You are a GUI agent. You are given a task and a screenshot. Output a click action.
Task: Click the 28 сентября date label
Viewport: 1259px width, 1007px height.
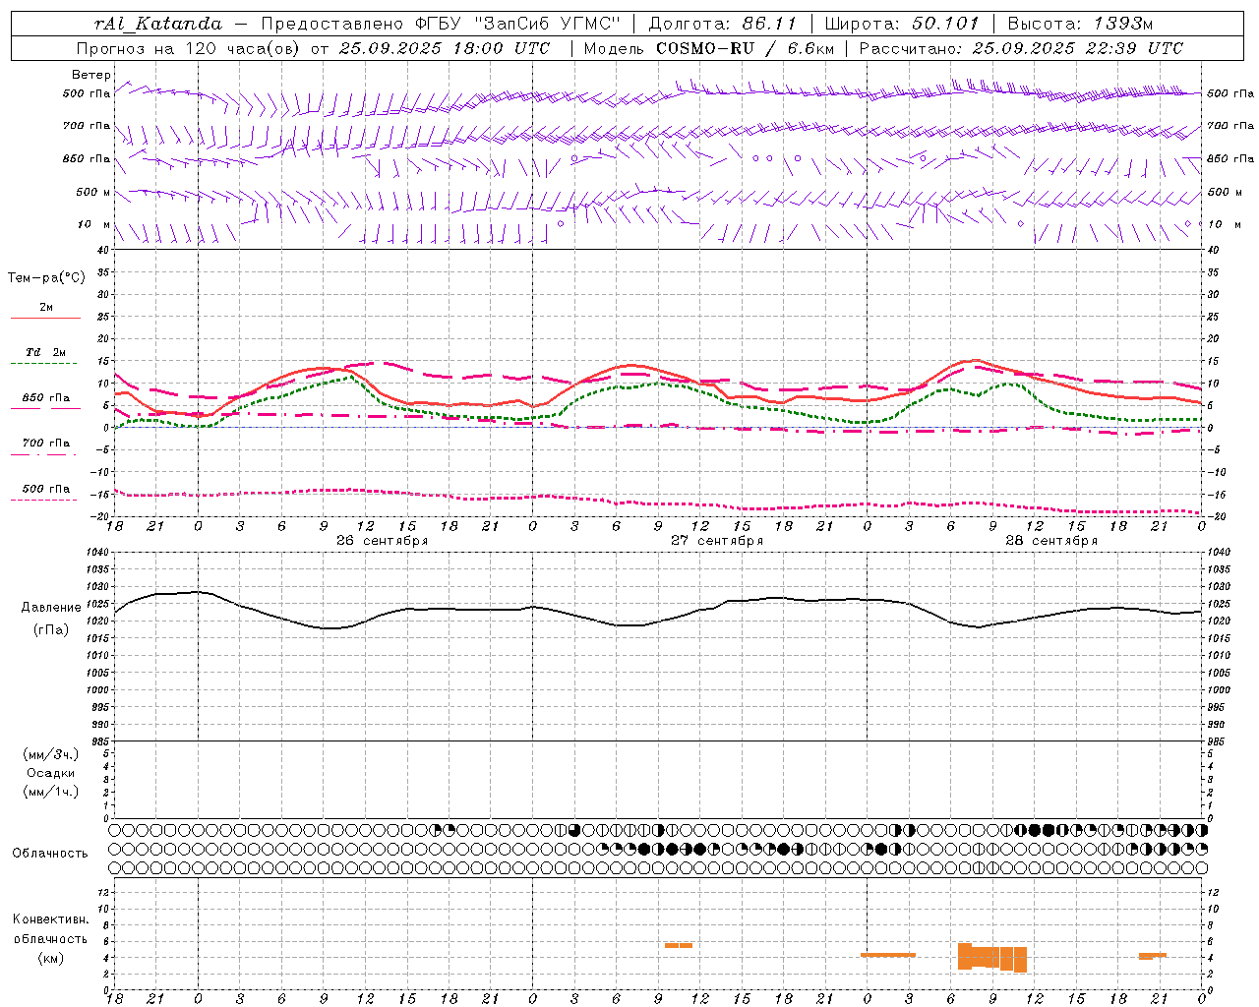pyautogui.click(x=1050, y=541)
